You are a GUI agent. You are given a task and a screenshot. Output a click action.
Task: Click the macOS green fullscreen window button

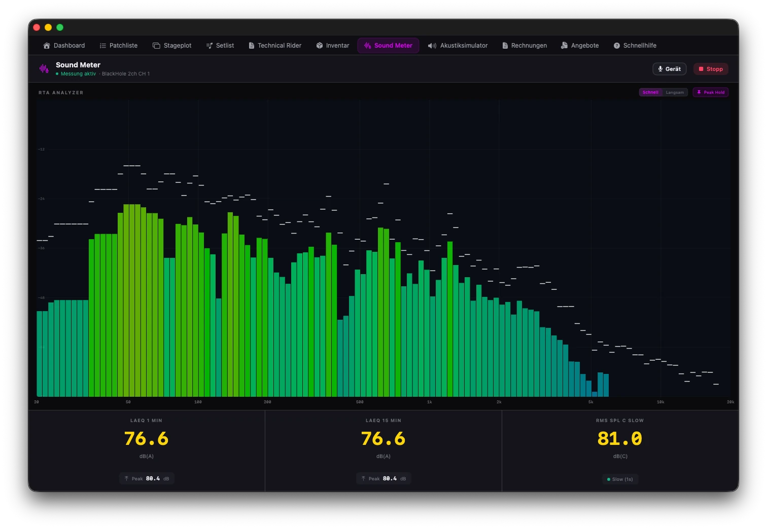(x=60, y=27)
